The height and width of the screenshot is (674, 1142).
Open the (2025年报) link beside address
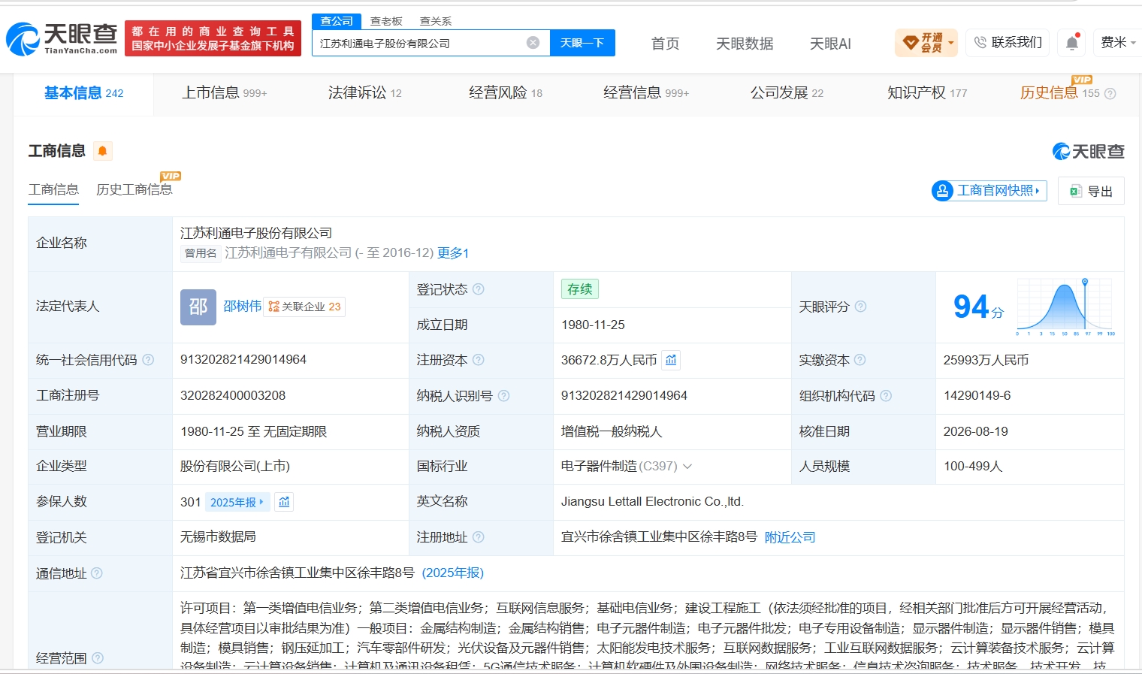click(452, 573)
